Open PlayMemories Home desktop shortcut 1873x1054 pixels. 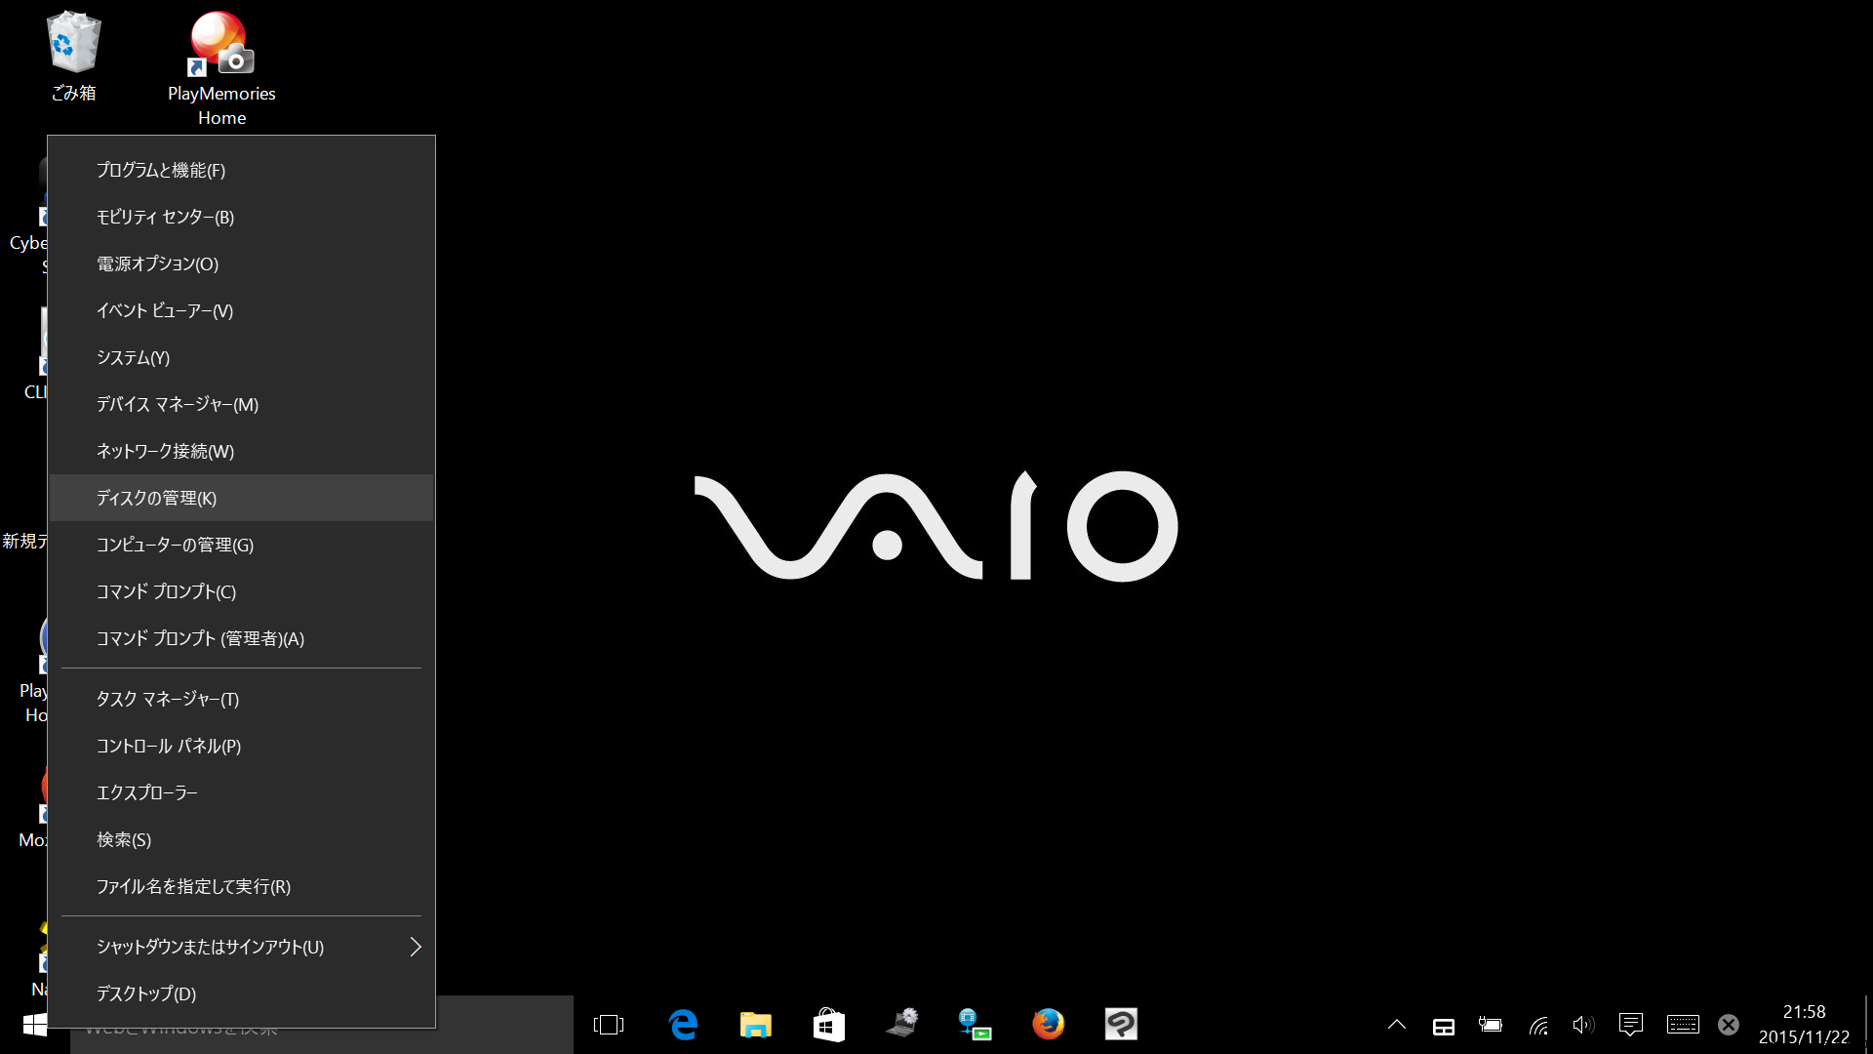point(221,68)
